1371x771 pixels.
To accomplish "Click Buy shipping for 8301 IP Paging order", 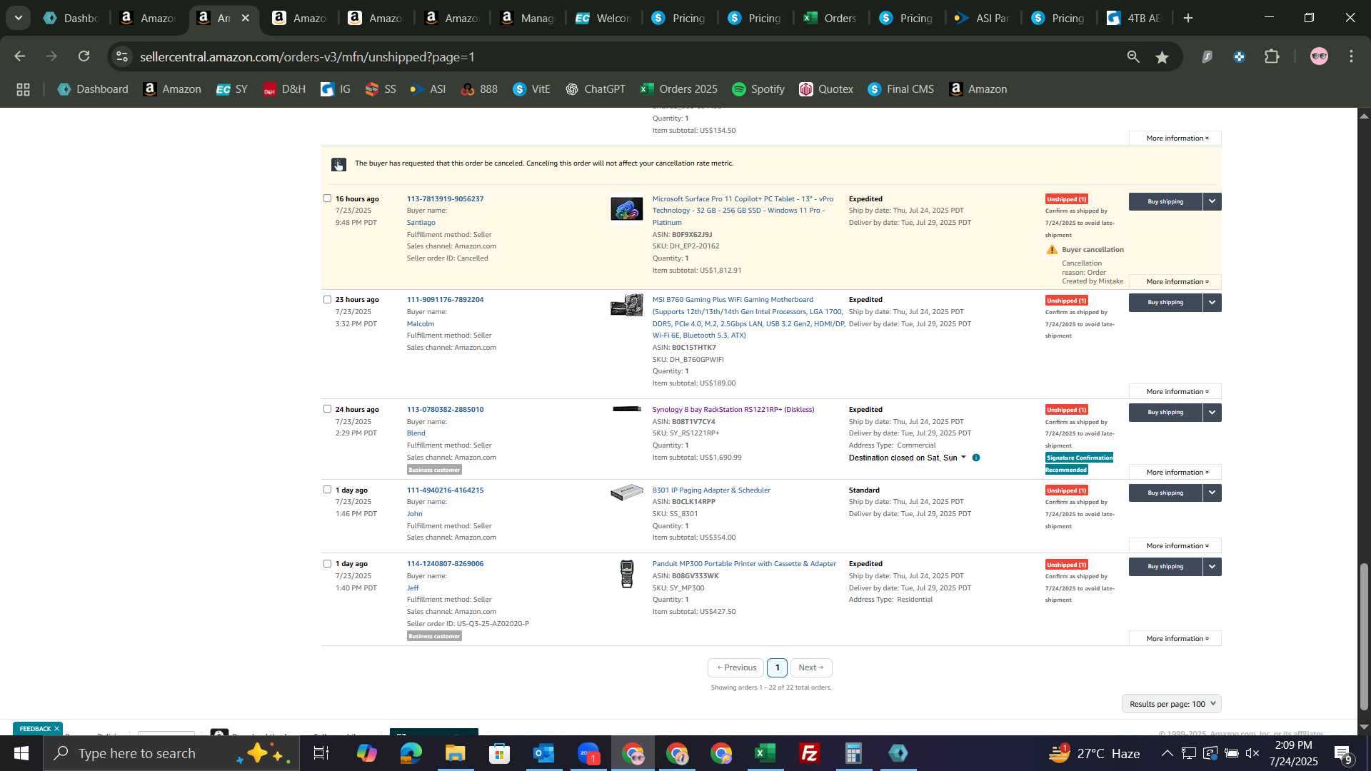I will click(1165, 493).
